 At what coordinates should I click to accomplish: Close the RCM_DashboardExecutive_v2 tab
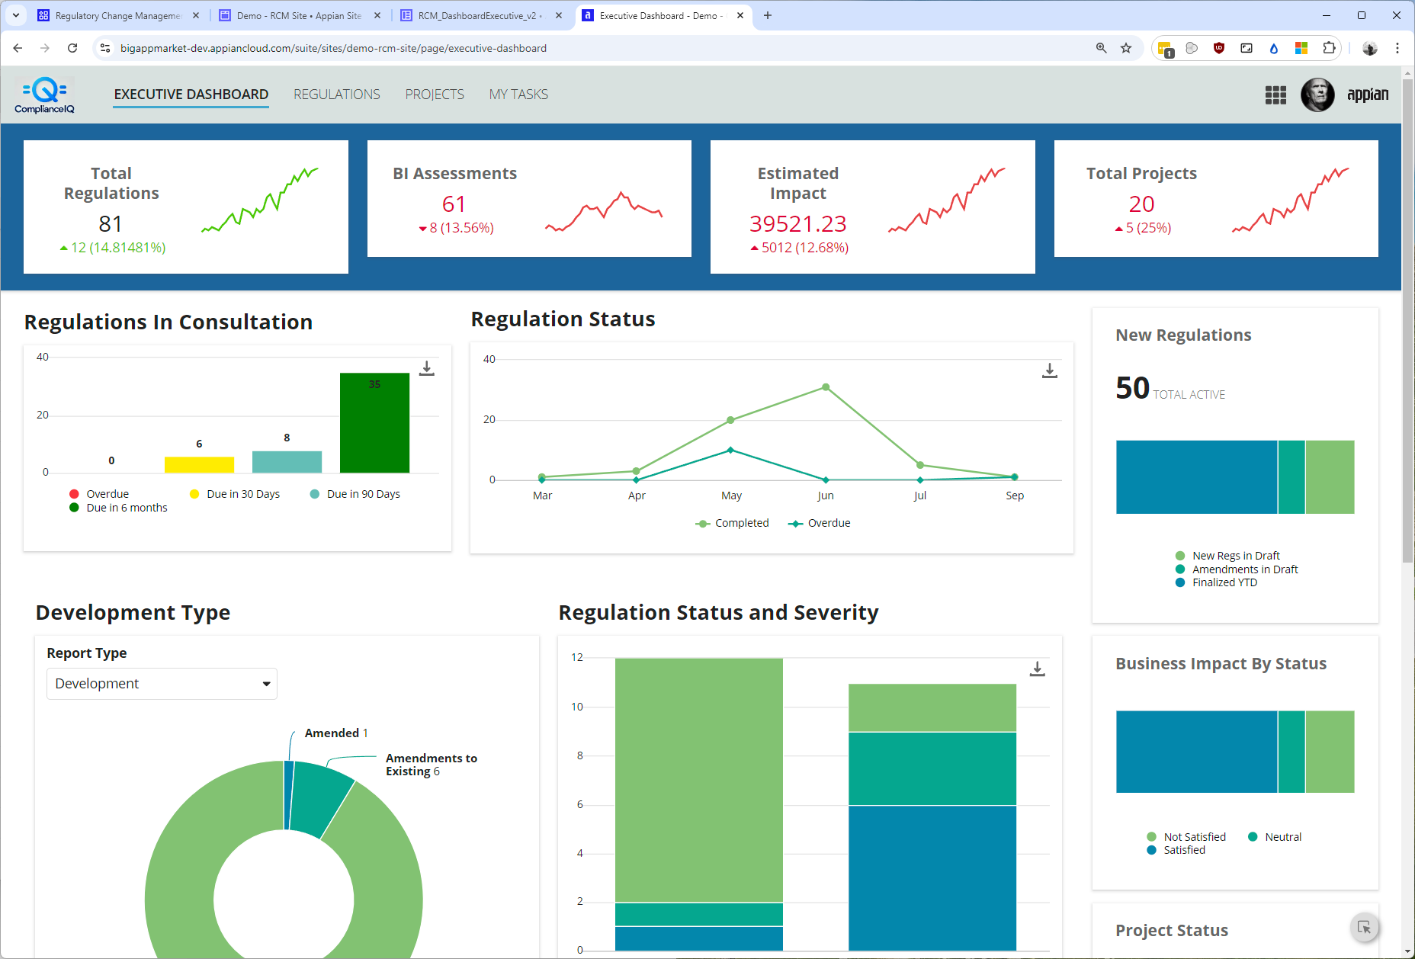(559, 15)
